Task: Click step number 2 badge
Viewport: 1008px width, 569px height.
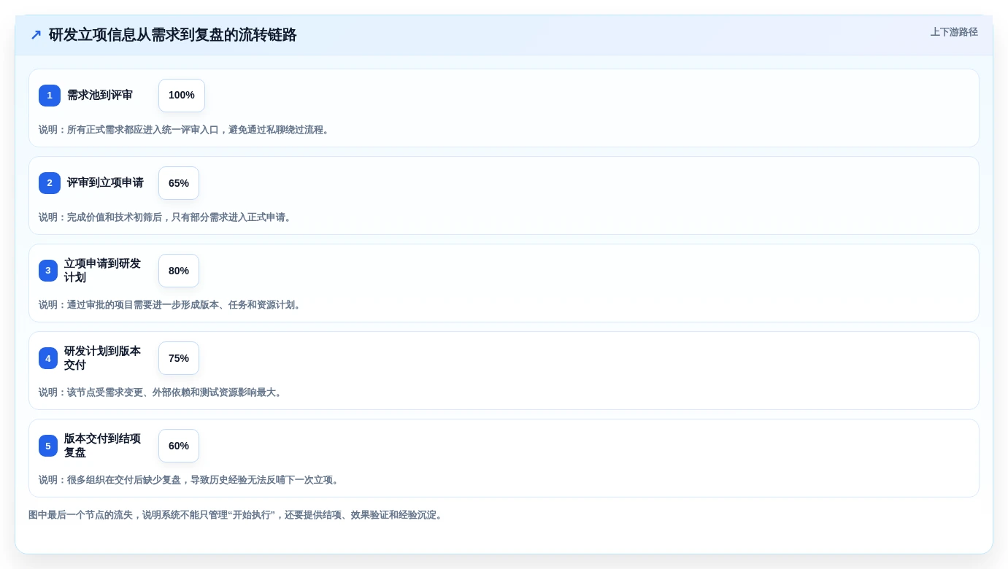Action: coord(50,183)
